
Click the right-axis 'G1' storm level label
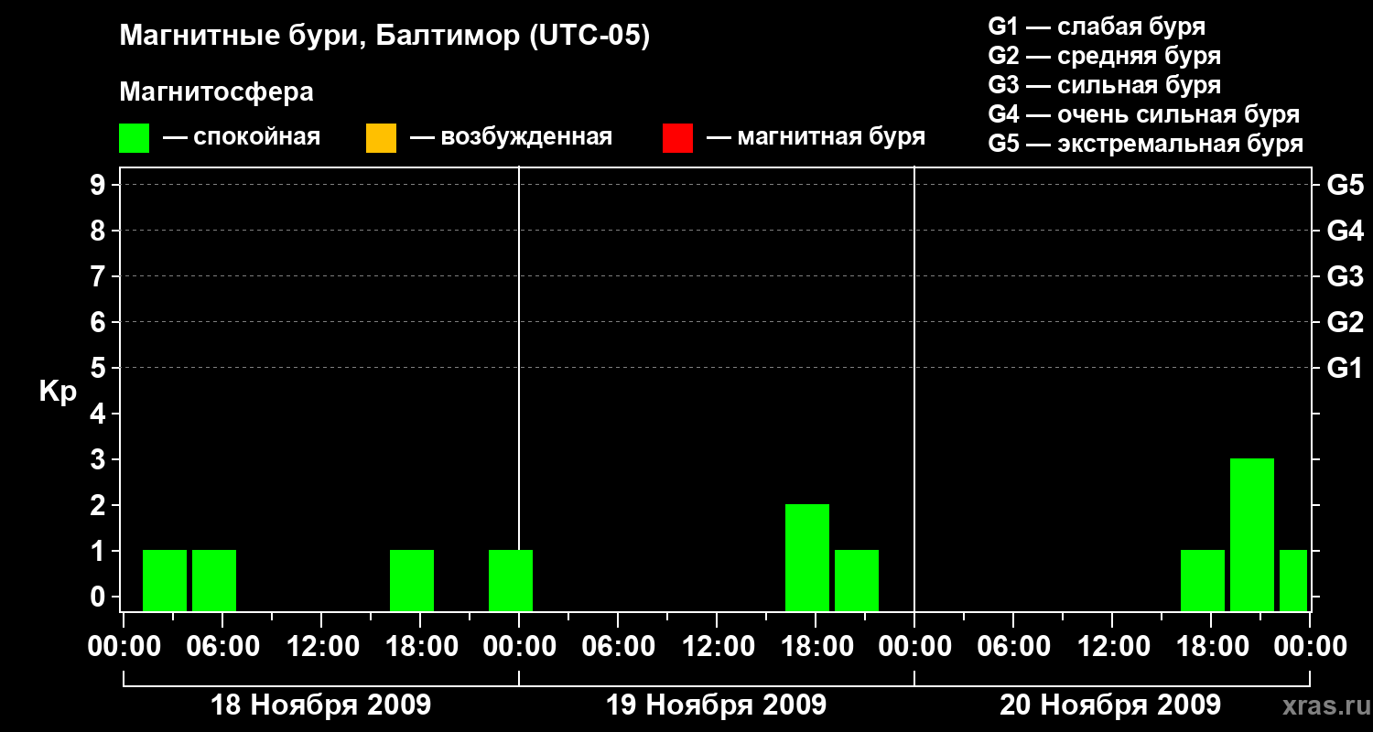pyautogui.click(x=1345, y=368)
